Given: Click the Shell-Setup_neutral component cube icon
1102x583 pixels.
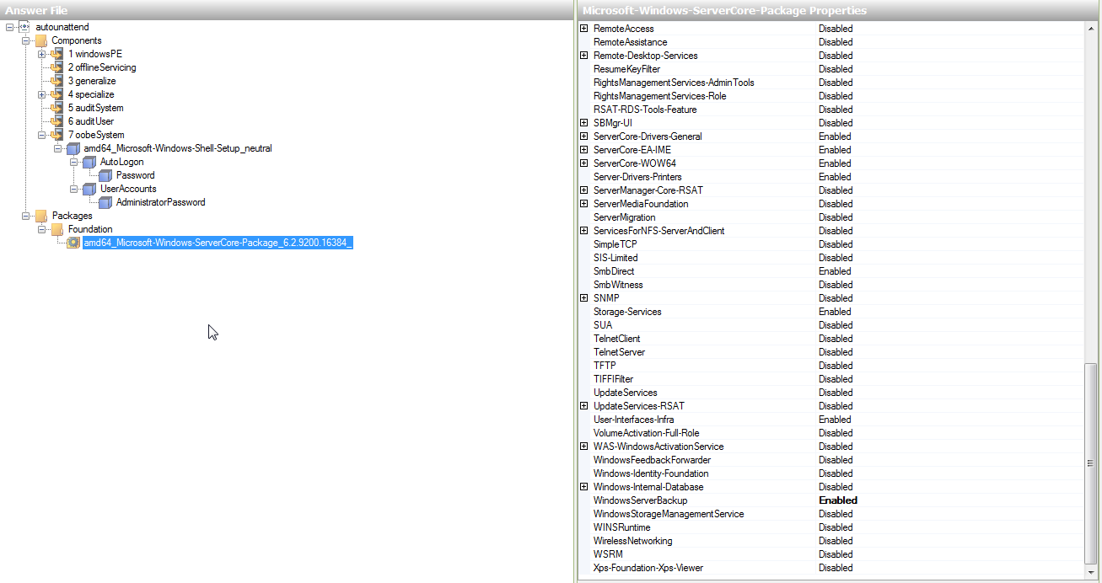Looking at the screenshot, I should click(x=73, y=148).
